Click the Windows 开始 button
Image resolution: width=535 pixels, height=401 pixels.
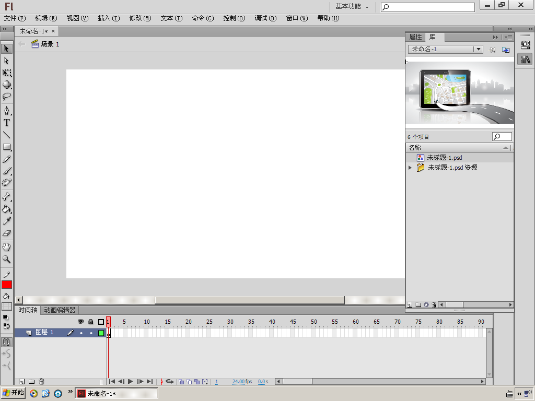point(13,393)
